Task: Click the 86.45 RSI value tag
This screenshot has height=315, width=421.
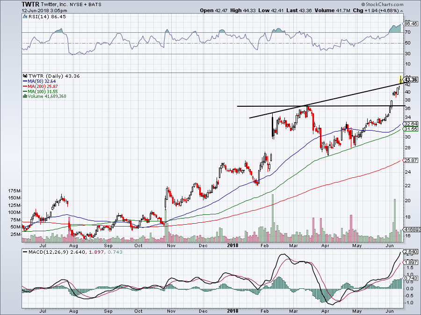Action: (411, 23)
